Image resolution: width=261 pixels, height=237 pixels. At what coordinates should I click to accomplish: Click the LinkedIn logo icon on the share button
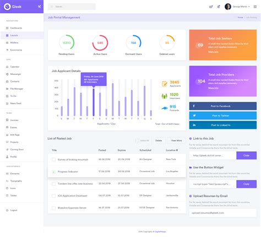(x=194, y=125)
